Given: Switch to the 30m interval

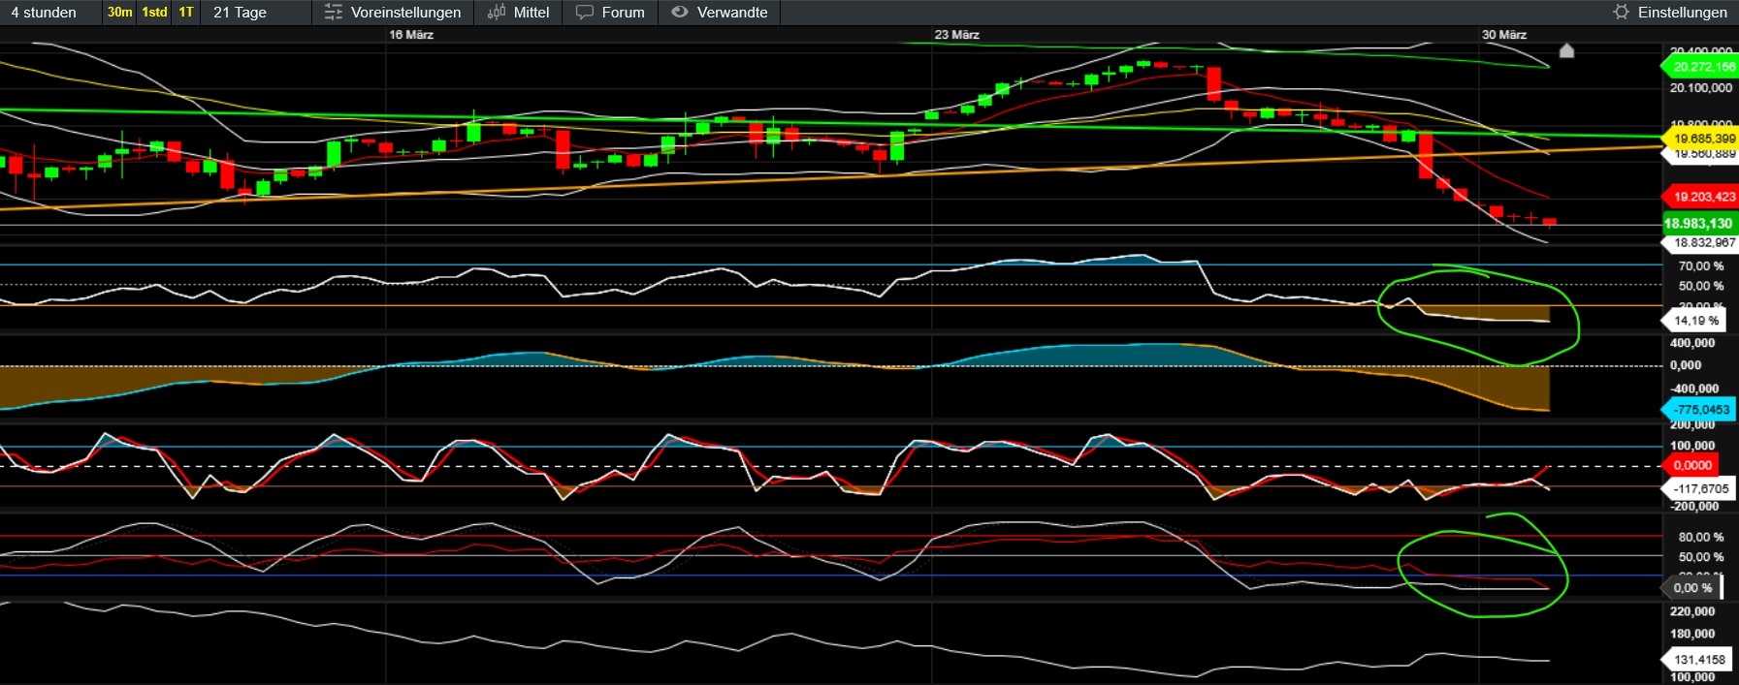Looking at the screenshot, I should [119, 13].
